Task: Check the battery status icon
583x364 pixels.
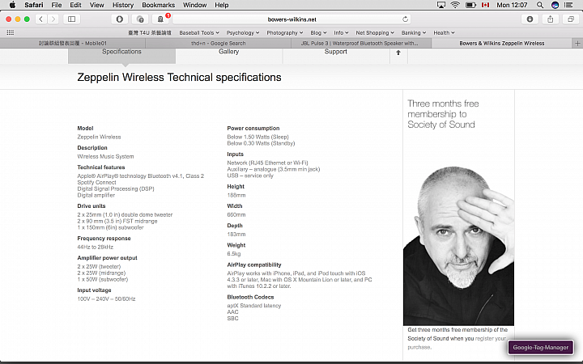Action: [x=471, y=5]
